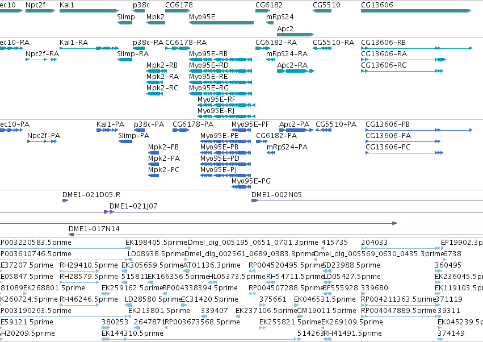Select the Mpk2-PC protein label

[163, 170]
